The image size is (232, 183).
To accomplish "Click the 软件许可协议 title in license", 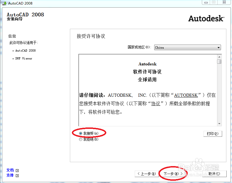I will [x=147, y=72].
